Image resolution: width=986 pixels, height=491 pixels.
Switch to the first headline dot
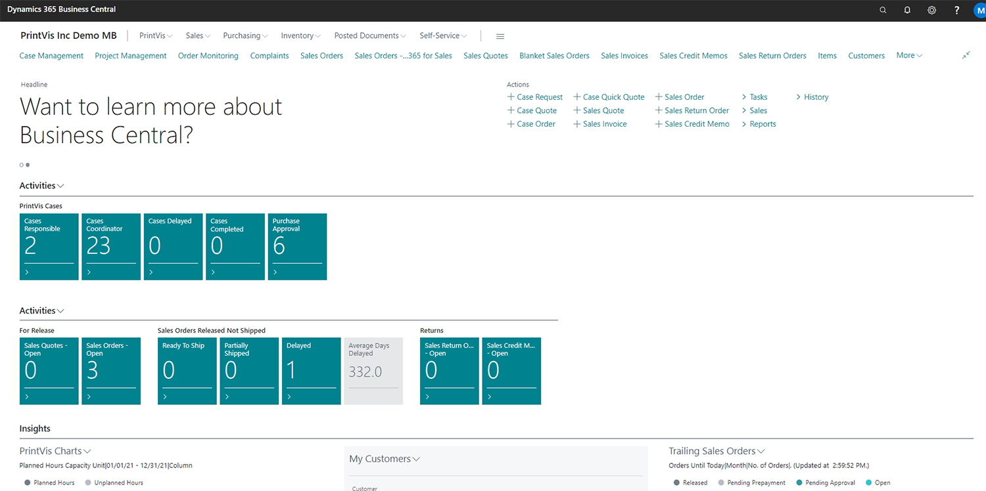coord(22,165)
